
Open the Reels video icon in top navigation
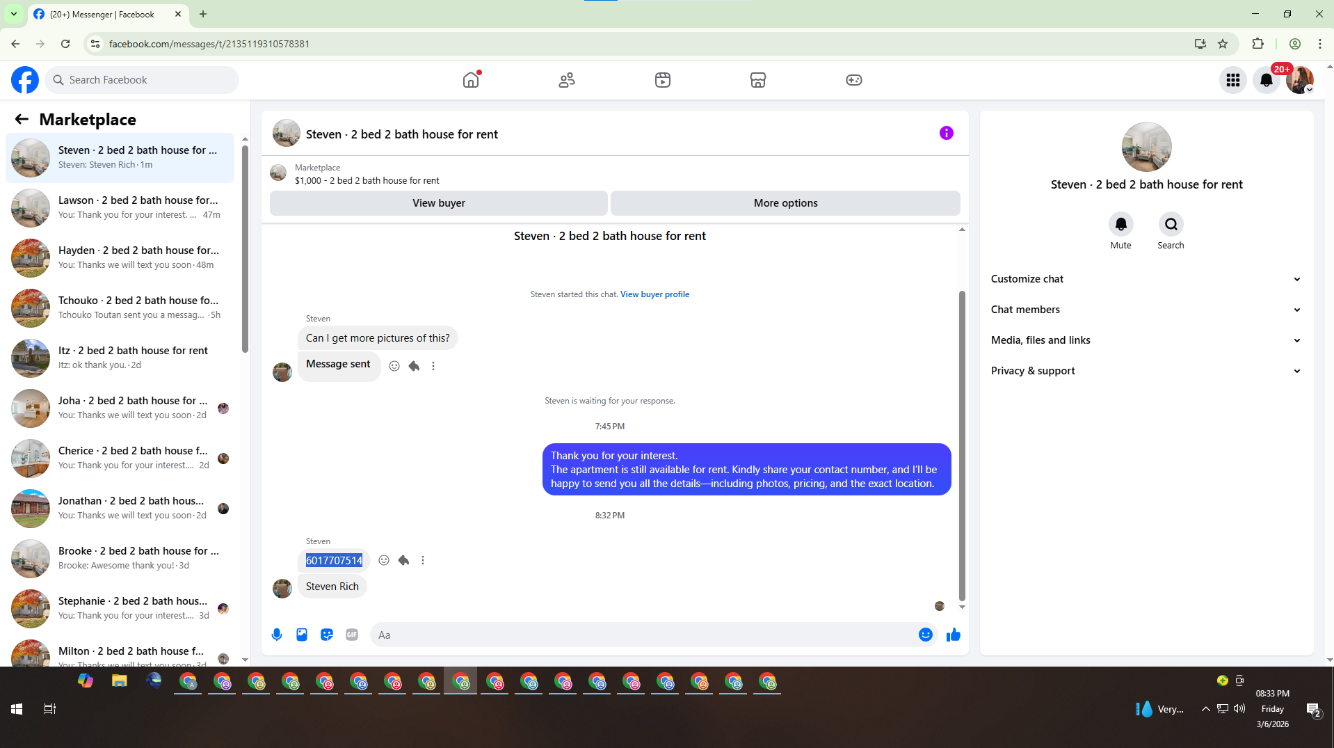pyautogui.click(x=663, y=80)
